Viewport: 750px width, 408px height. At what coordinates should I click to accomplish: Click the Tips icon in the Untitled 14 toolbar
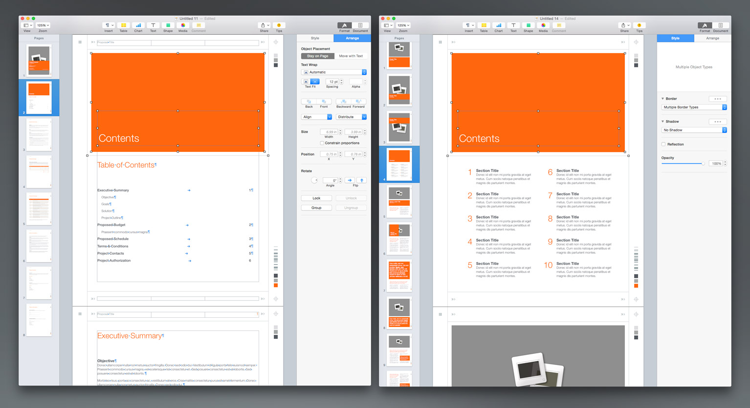click(x=639, y=25)
